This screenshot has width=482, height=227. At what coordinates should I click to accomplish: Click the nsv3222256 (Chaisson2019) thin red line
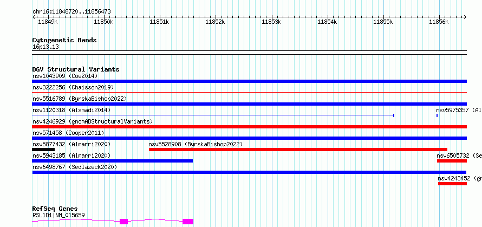[249, 92]
